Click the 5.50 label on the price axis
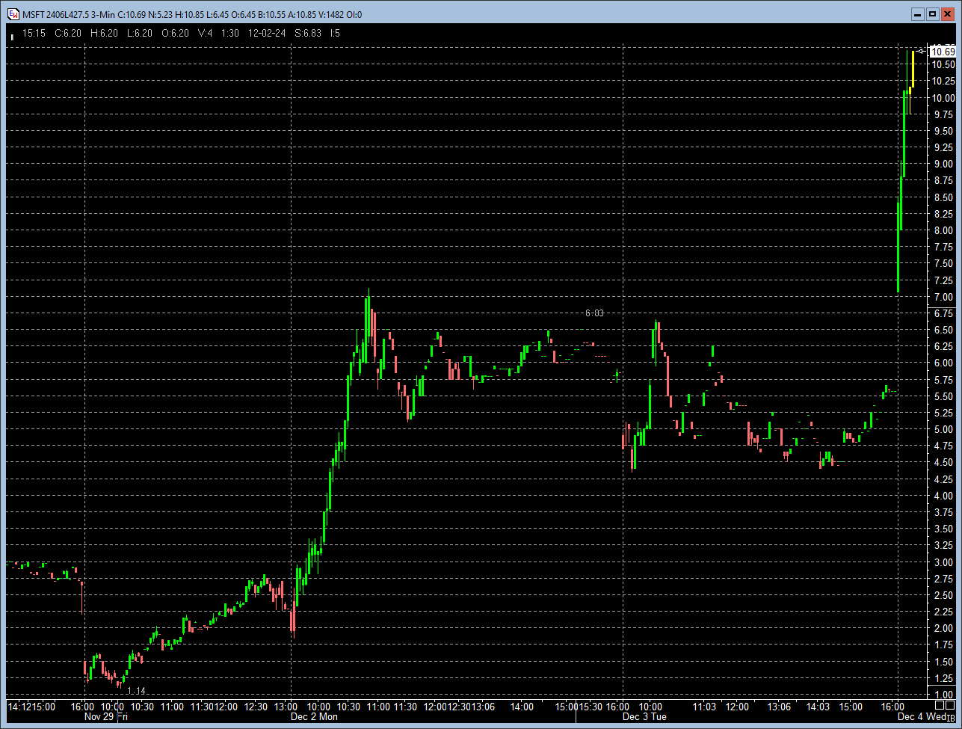Image resolution: width=962 pixels, height=729 pixels. coord(943,396)
